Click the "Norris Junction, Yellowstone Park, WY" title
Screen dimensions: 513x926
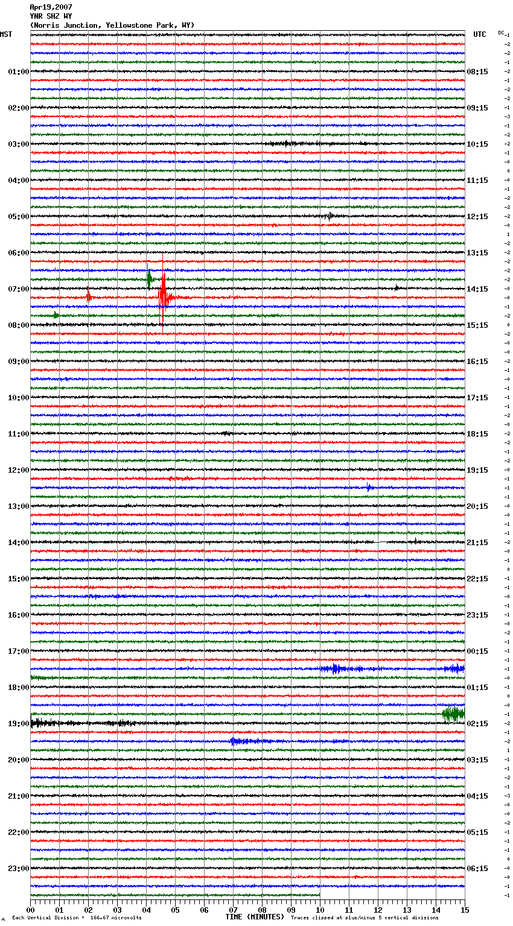click(112, 25)
